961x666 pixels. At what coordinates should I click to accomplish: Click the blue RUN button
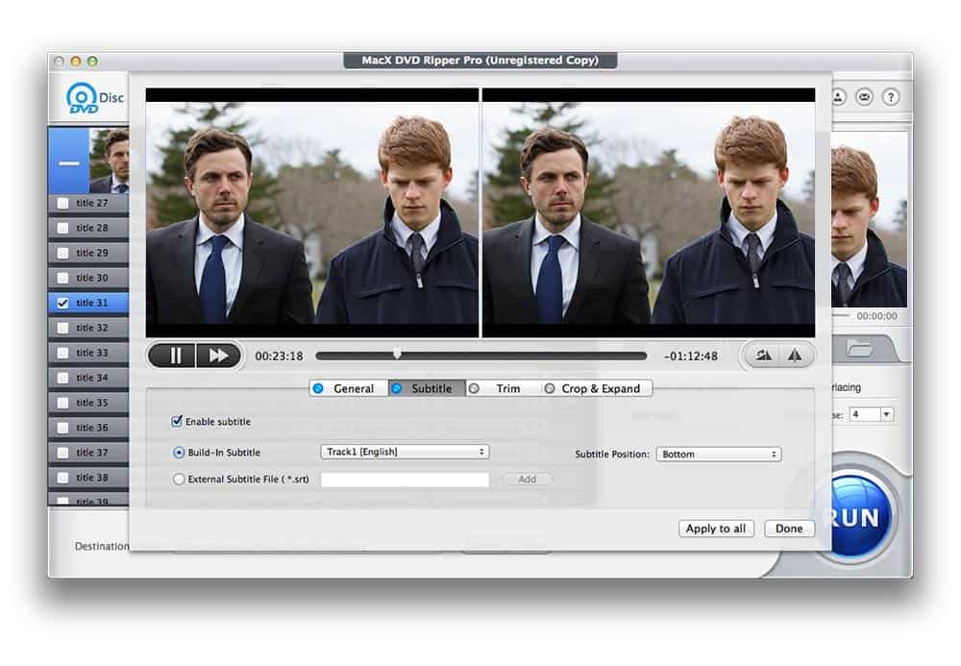pyautogui.click(x=853, y=517)
